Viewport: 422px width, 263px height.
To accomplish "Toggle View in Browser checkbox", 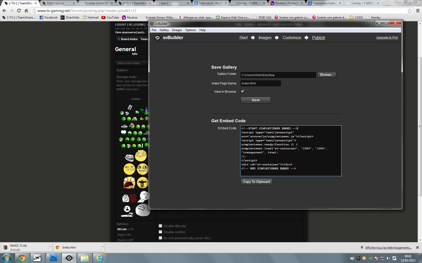I will coord(242,91).
